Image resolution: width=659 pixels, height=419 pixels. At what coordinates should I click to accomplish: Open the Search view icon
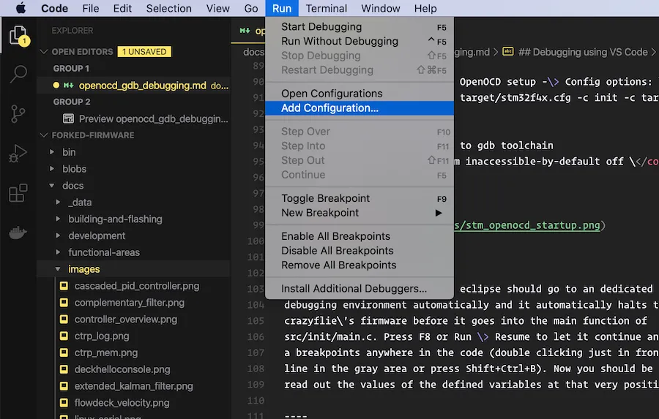tap(18, 74)
